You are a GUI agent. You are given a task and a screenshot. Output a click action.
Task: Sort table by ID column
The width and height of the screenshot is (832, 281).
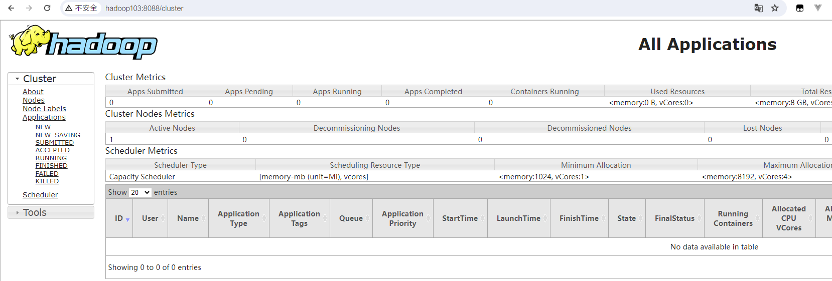[x=119, y=218]
